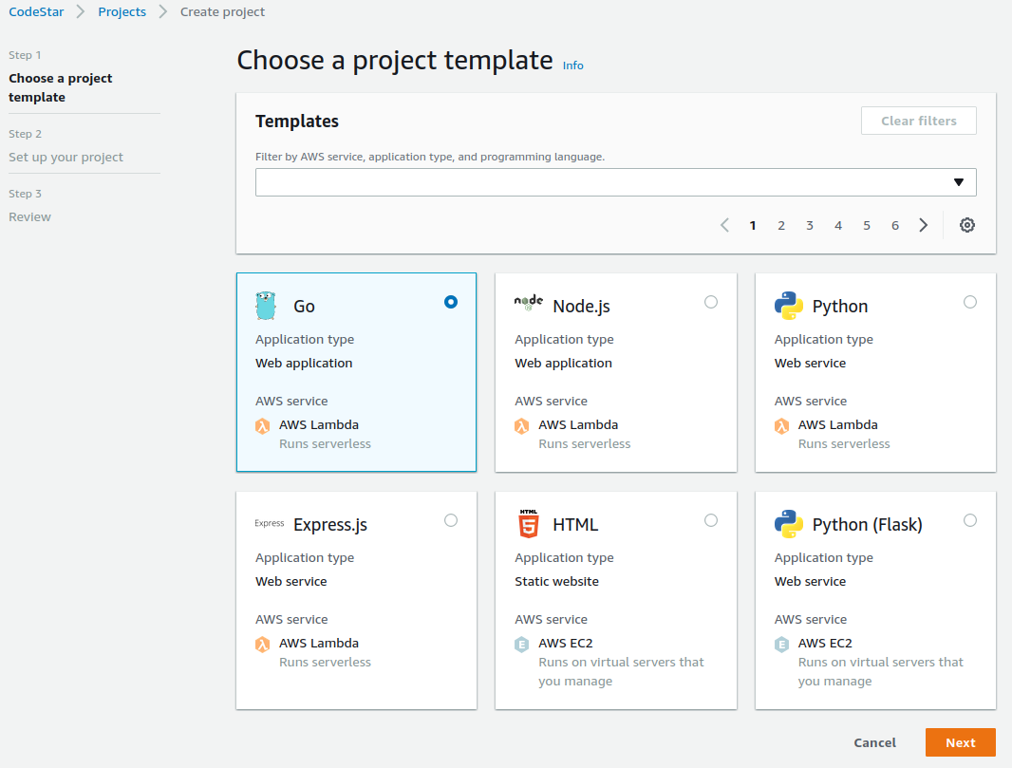Click the Python logo on the Python (Flask) card
Viewport: 1012px width, 768px height.
pos(789,524)
